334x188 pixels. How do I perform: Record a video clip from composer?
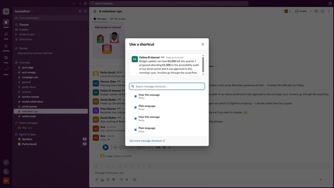tap(121, 180)
